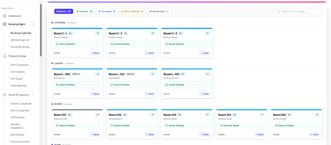Book Room 103
The width and height of the screenshot is (331, 145).
(x=205, y=134)
